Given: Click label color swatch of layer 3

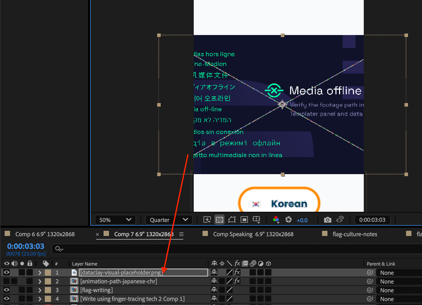Looking at the screenshot, I should pyautogui.click(x=48, y=290).
